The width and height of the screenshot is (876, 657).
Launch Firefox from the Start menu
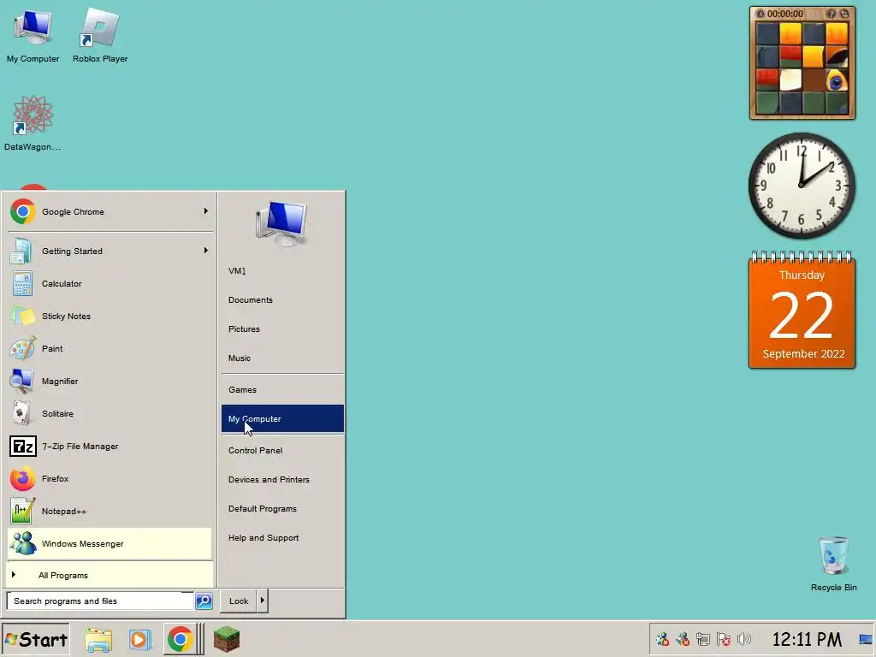(x=109, y=478)
